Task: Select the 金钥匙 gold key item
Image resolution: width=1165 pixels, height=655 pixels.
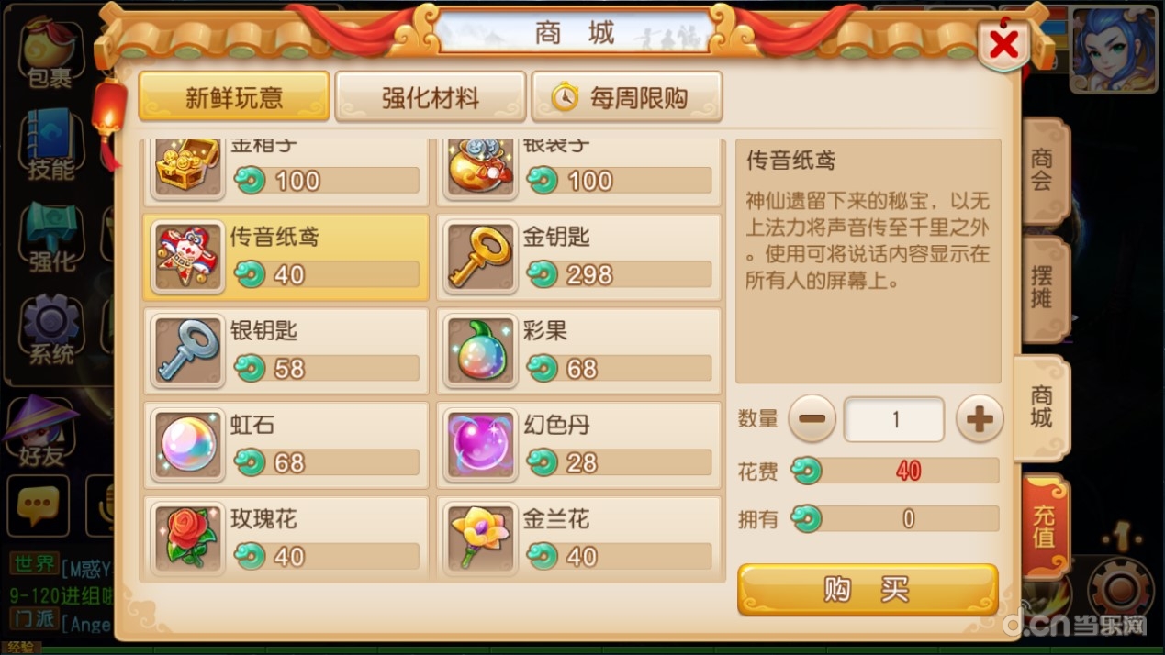Action: coord(579,257)
